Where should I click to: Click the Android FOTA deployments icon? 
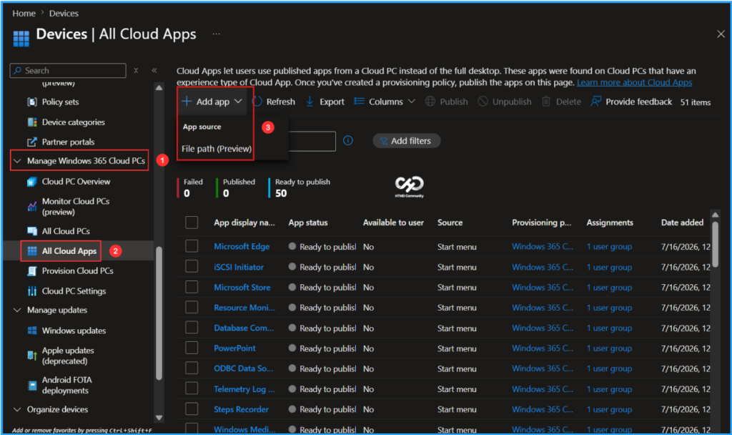[31, 386]
